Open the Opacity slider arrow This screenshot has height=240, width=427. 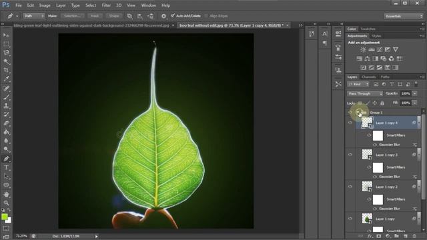415,93
